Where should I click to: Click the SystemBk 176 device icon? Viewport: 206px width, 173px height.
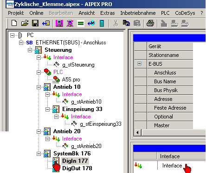(47, 154)
